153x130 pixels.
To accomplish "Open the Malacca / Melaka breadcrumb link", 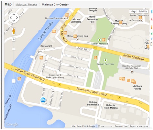I will coord(26,5).
